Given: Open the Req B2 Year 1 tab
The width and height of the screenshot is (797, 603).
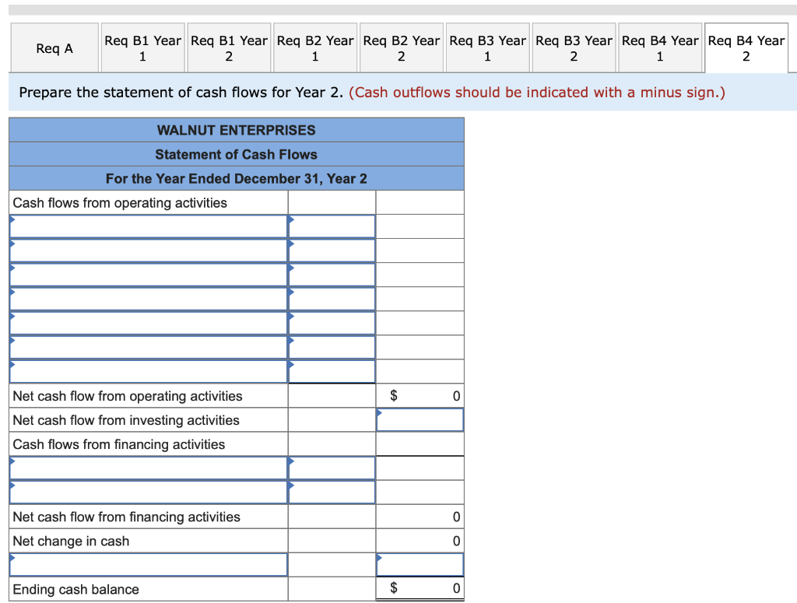Looking at the screenshot, I should [315, 47].
